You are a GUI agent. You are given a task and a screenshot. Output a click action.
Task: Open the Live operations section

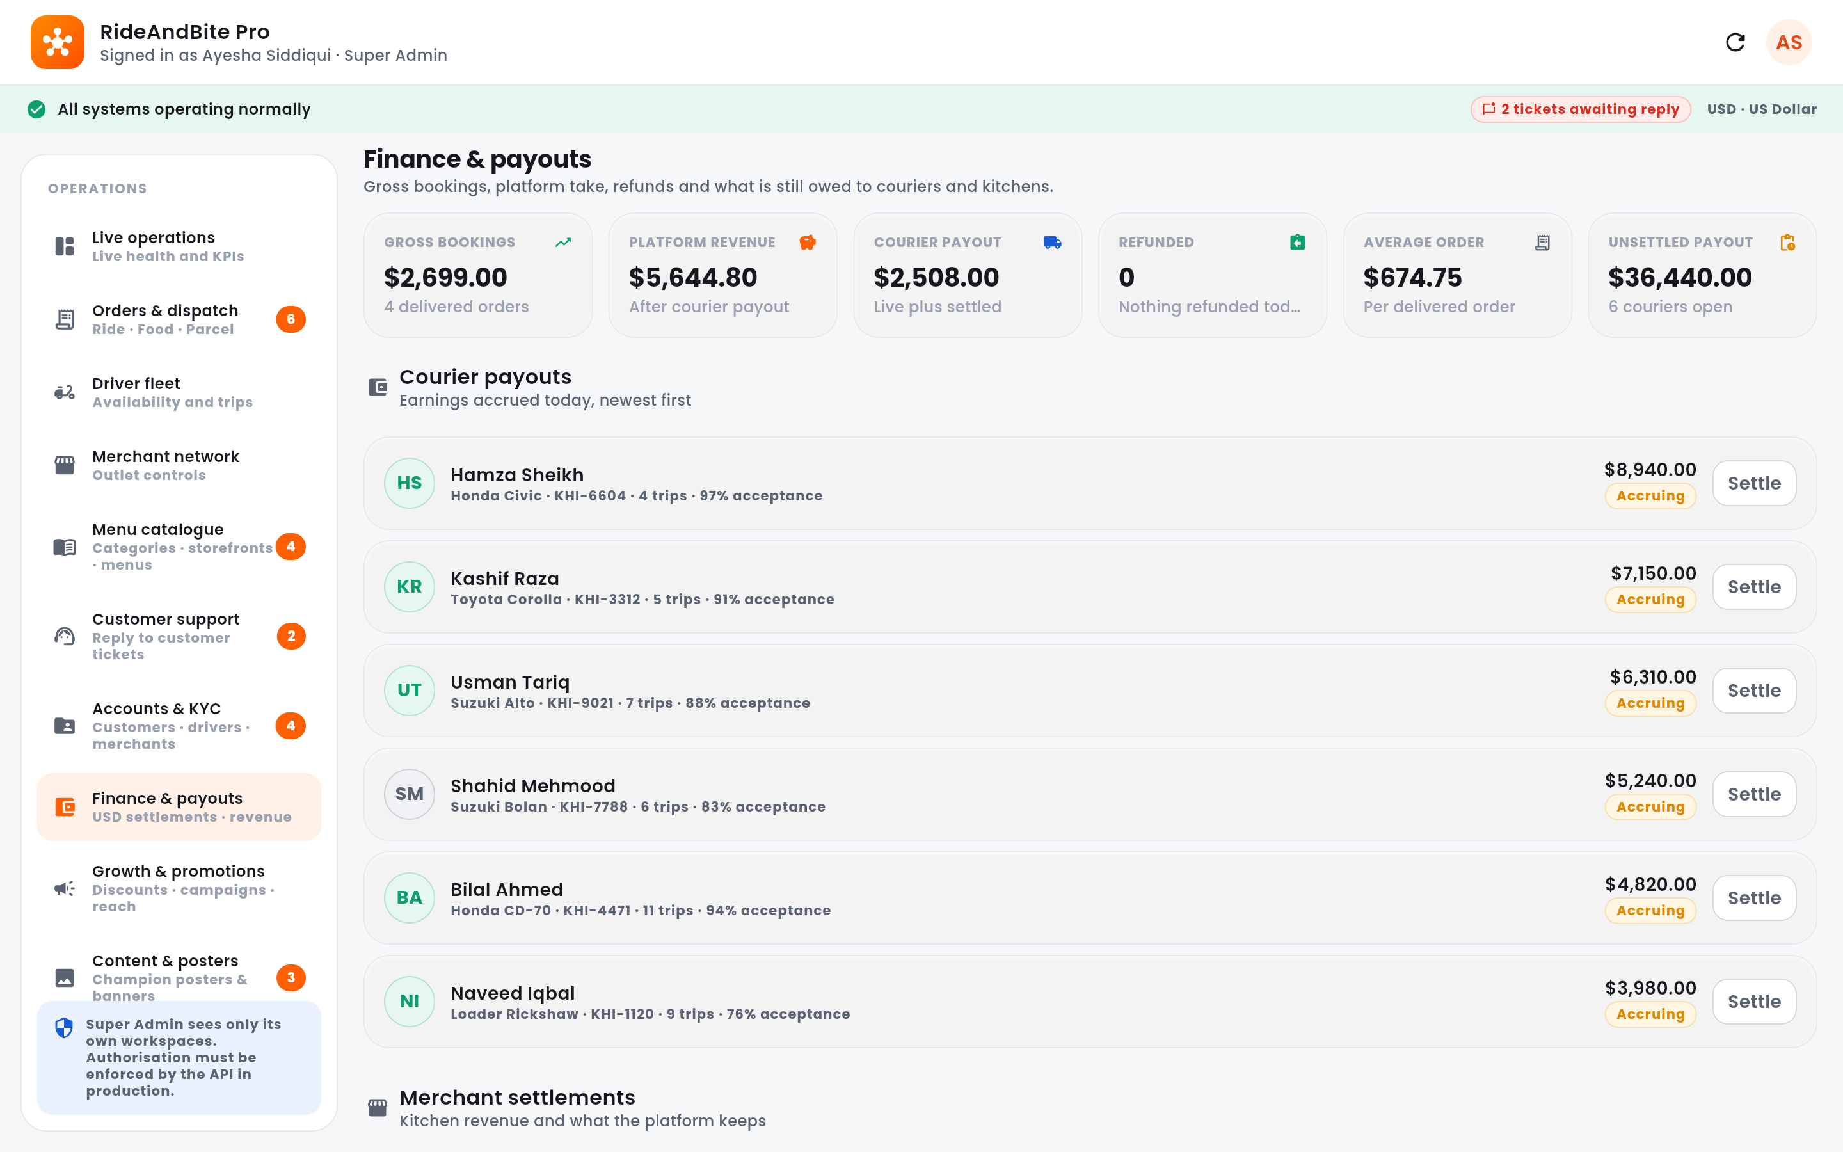click(x=179, y=246)
